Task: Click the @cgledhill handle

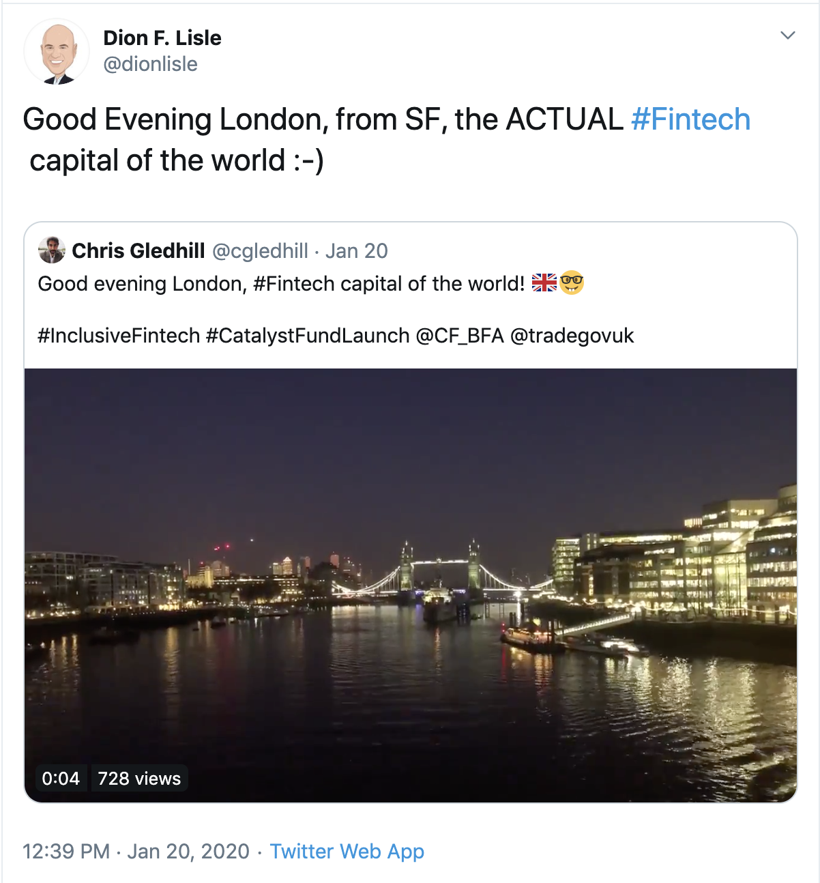Action: coord(260,251)
